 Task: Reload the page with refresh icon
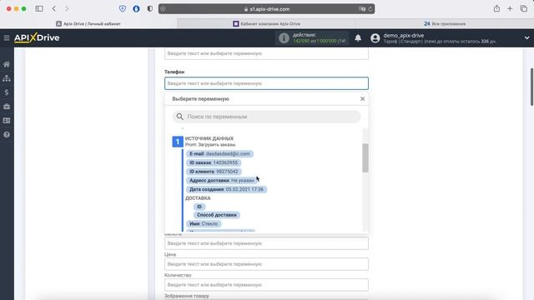pyautogui.click(x=370, y=9)
